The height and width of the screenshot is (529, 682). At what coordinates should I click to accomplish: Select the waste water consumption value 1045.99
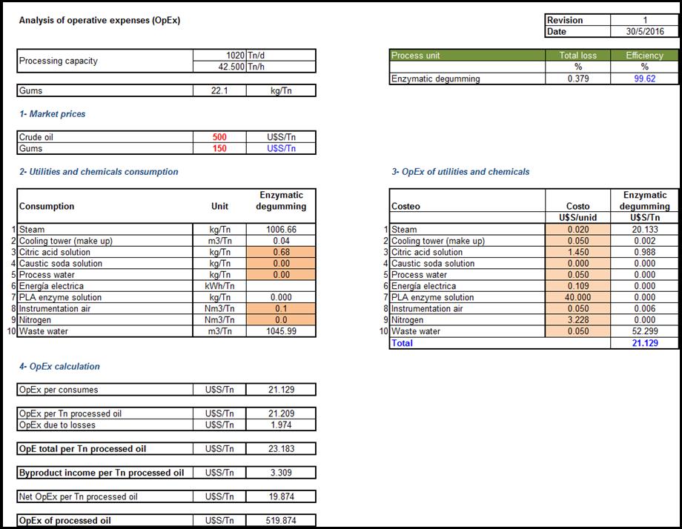point(281,331)
